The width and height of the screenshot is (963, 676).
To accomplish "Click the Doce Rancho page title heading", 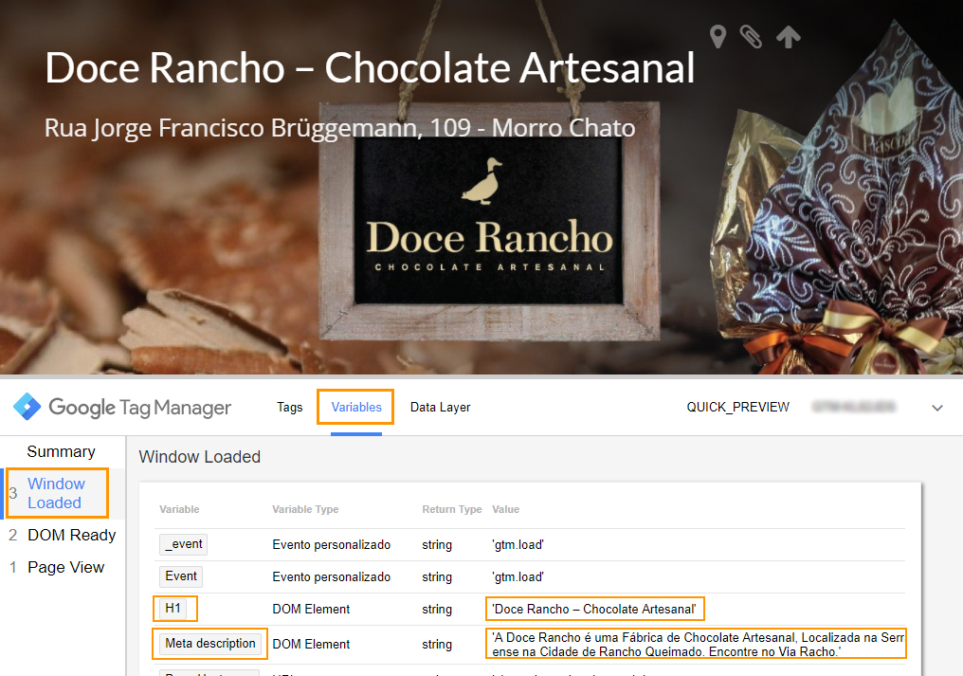I will tap(370, 67).
